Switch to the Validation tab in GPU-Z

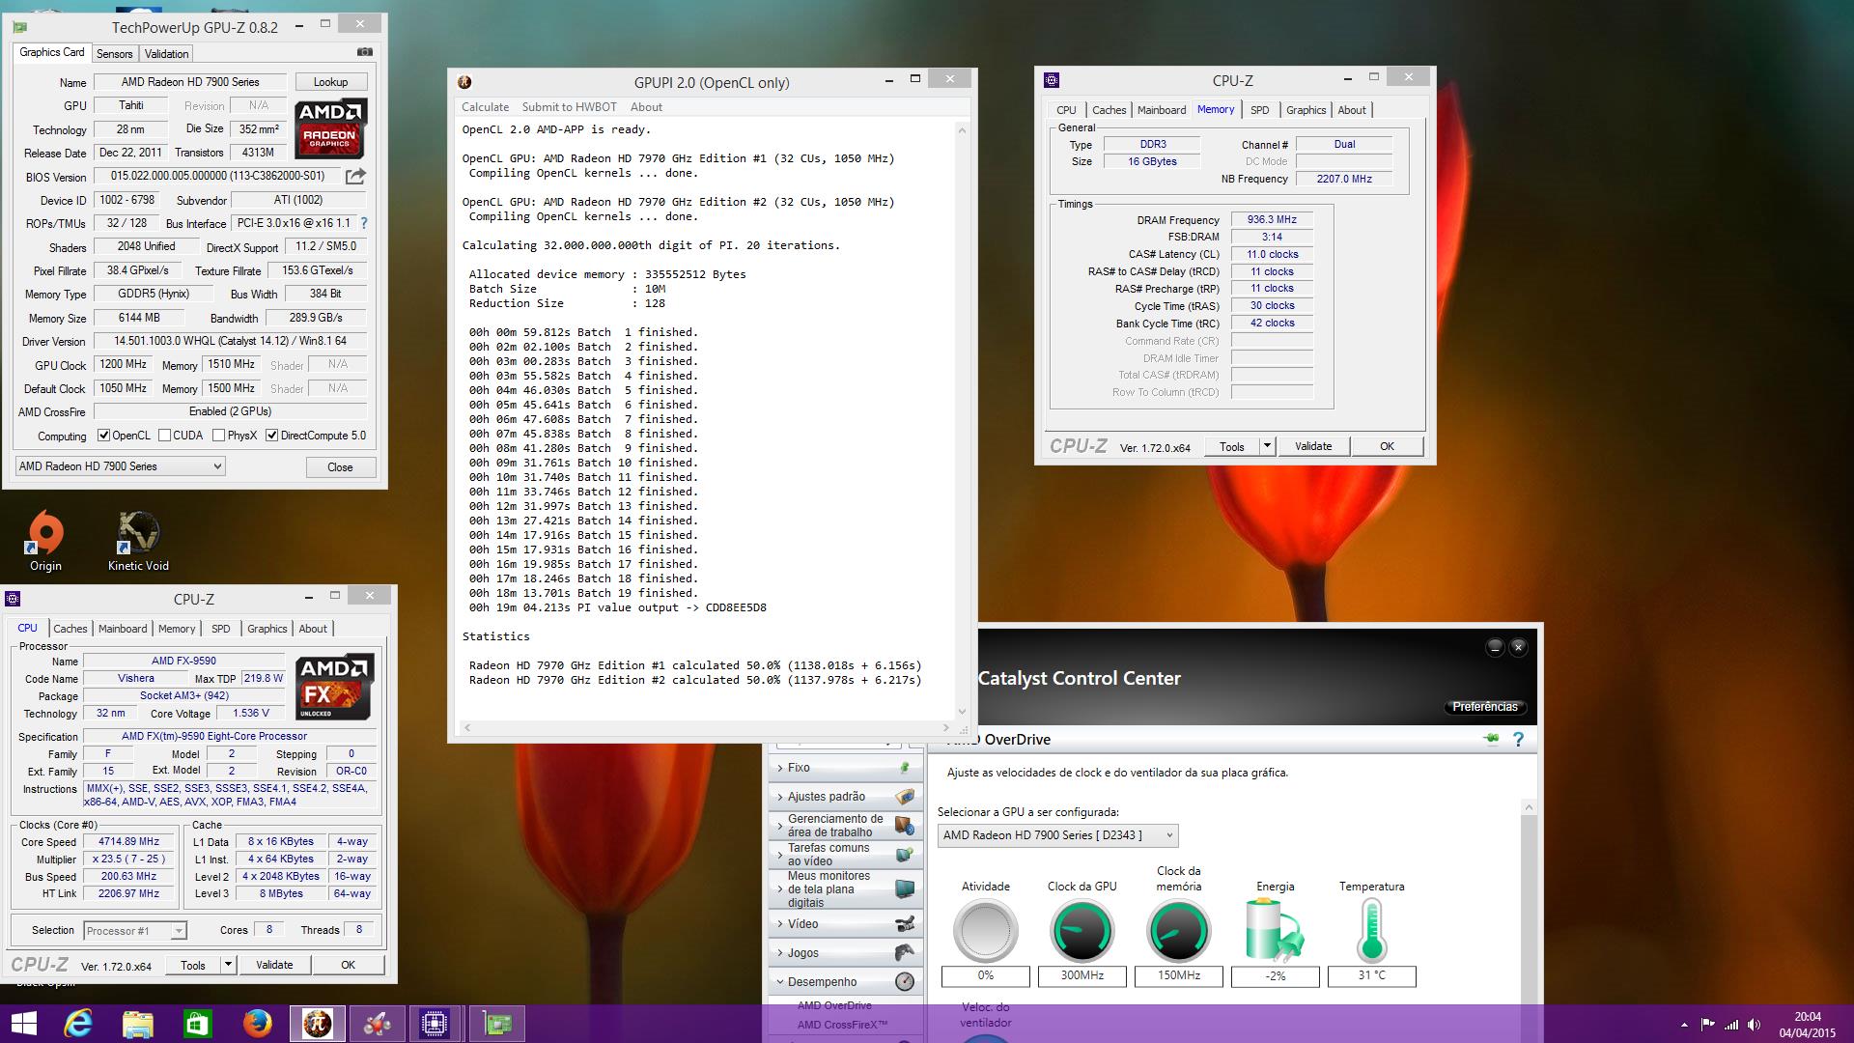(x=167, y=54)
